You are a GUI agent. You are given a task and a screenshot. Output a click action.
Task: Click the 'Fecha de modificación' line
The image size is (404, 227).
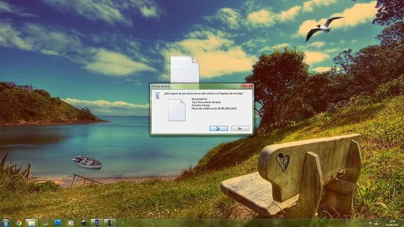coord(215,108)
